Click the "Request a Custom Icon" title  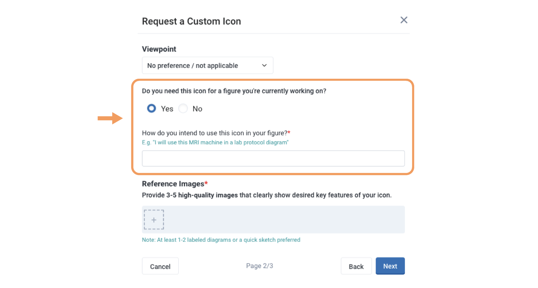pyautogui.click(x=191, y=21)
